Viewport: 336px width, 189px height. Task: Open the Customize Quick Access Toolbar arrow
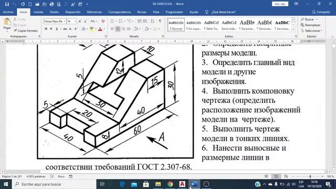coord(87,4)
